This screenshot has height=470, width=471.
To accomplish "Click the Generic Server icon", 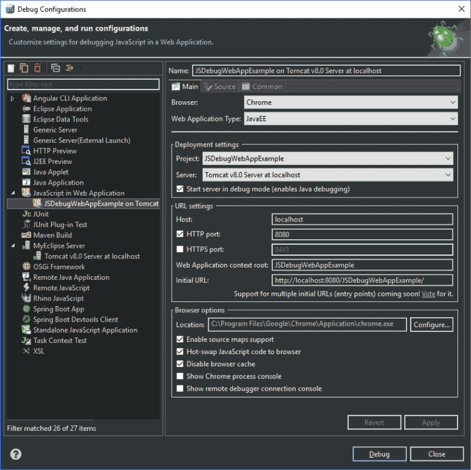I will click(x=26, y=129).
